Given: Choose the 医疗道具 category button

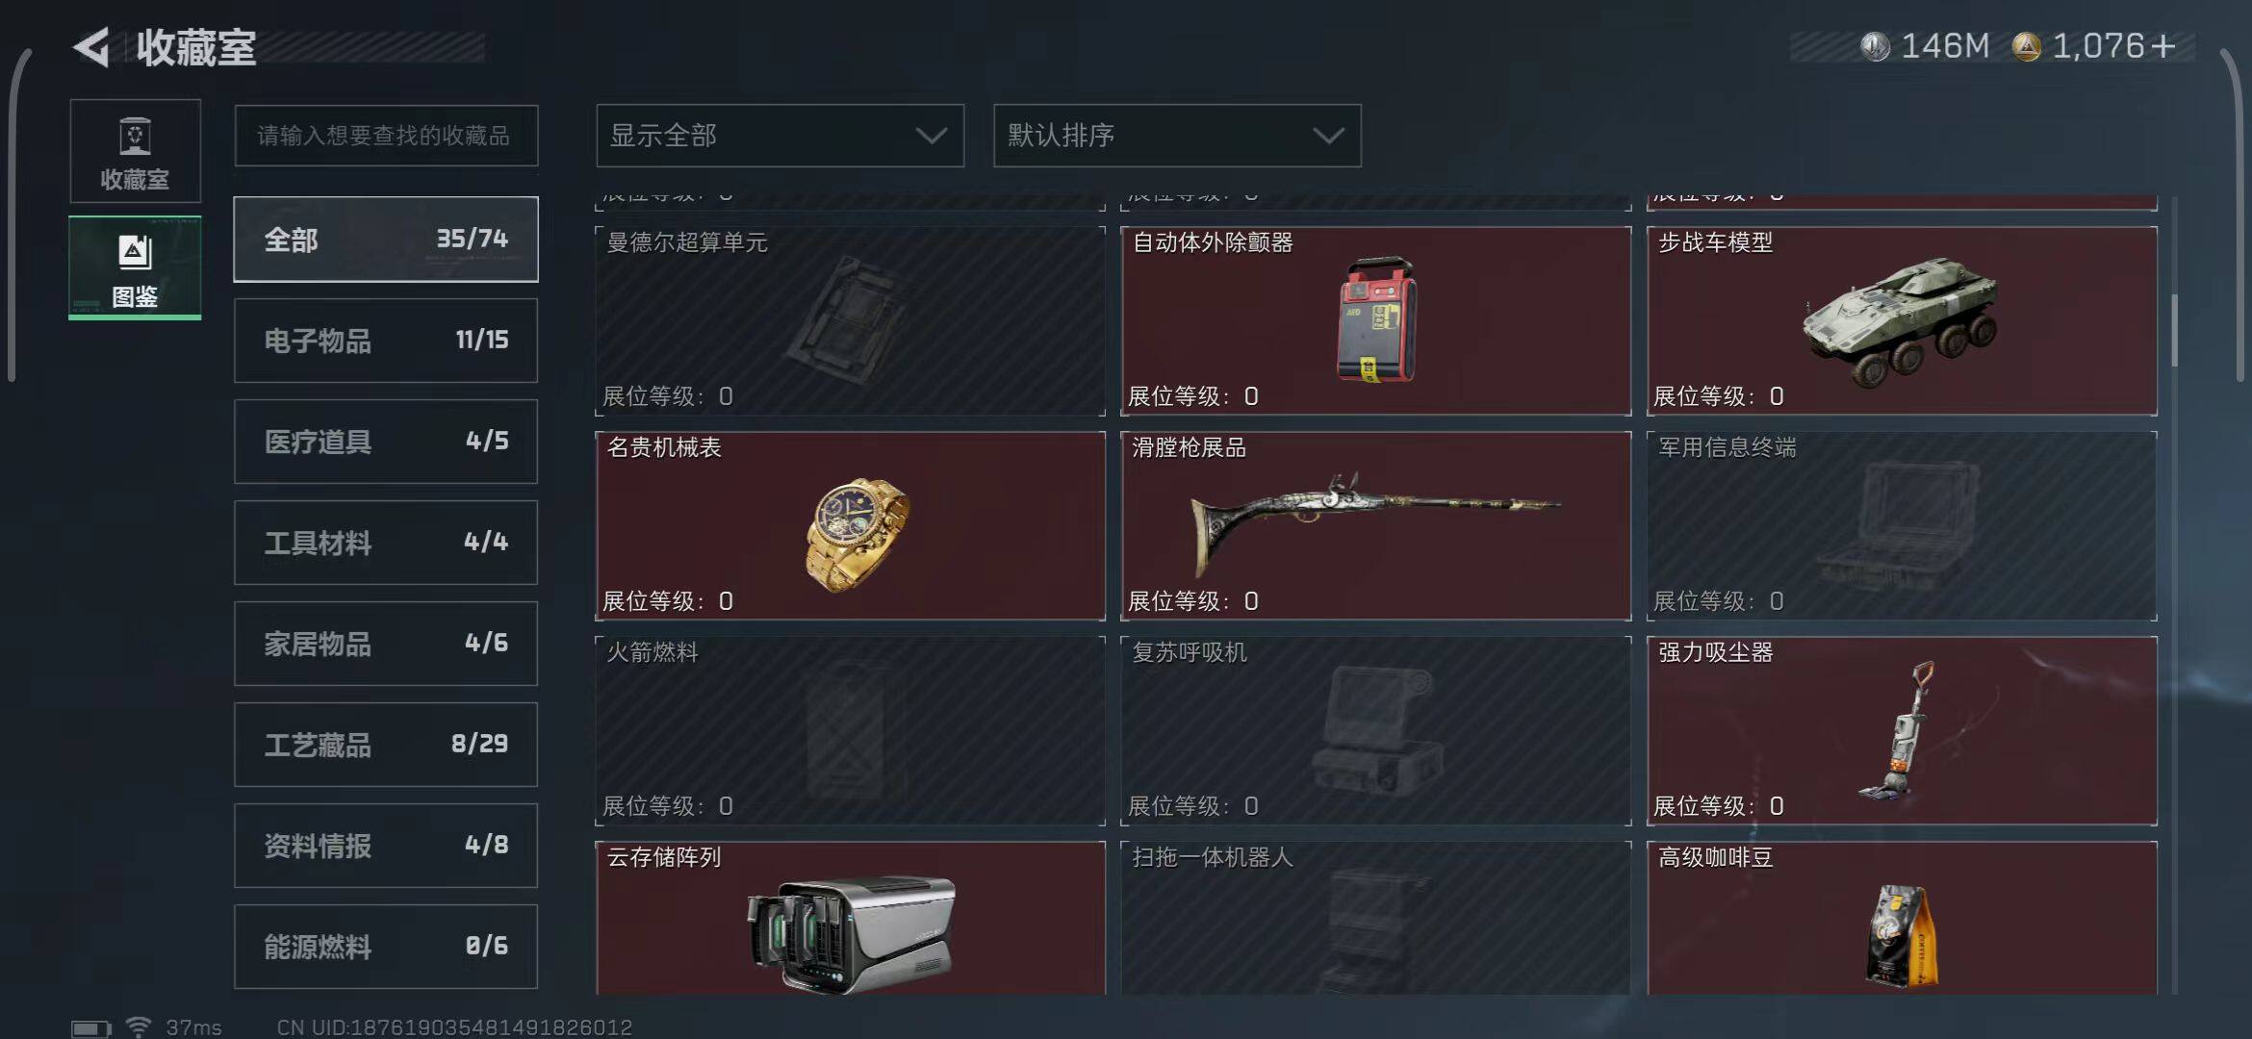Looking at the screenshot, I should pyautogui.click(x=386, y=442).
